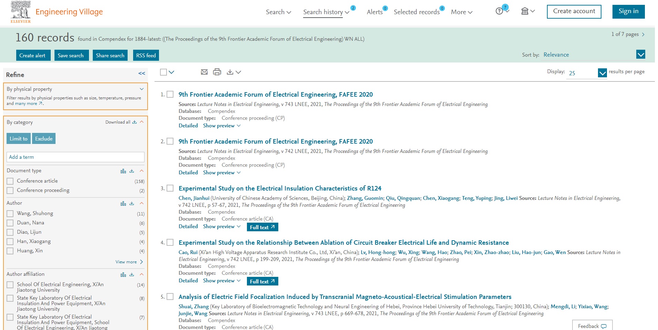Collapse Document type facet chevron
The width and height of the screenshot is (658, 330).
coord(141,171)
